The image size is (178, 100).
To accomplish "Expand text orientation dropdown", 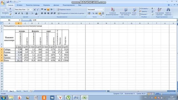I will point(53,9).
